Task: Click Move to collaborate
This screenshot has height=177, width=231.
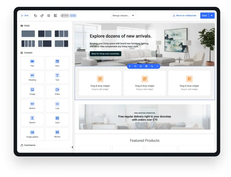Action: (x=185, y=16)
